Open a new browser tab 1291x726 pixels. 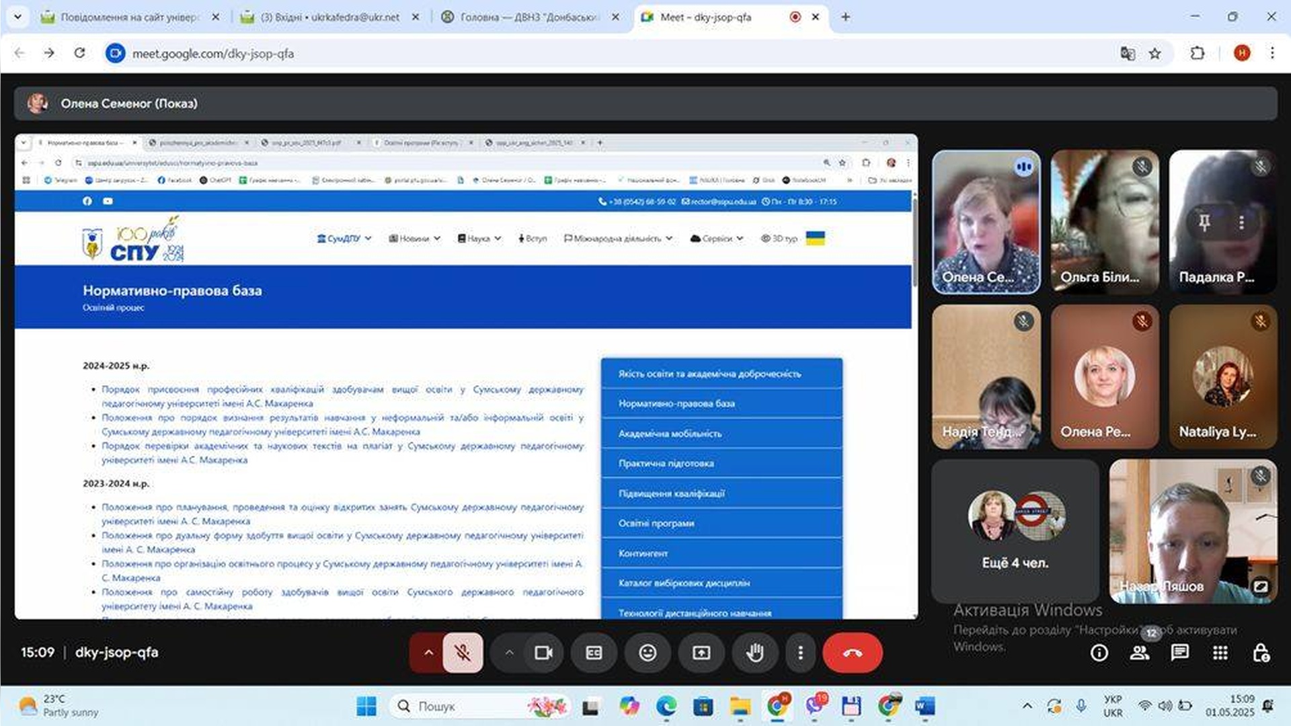[845, 17]
